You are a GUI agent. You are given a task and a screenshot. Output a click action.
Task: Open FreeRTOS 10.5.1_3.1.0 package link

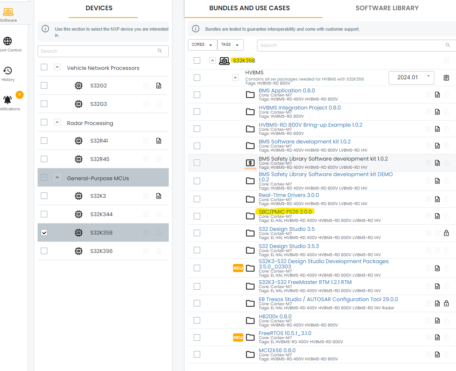point(285,333)
